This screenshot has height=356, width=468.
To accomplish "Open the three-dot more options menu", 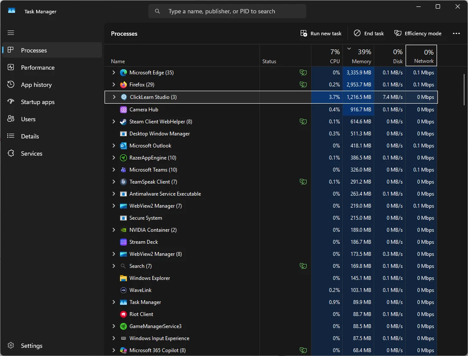I will 456,34.
